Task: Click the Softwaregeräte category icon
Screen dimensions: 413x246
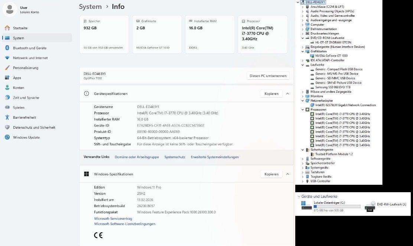Action: click(x=308, y=159)
